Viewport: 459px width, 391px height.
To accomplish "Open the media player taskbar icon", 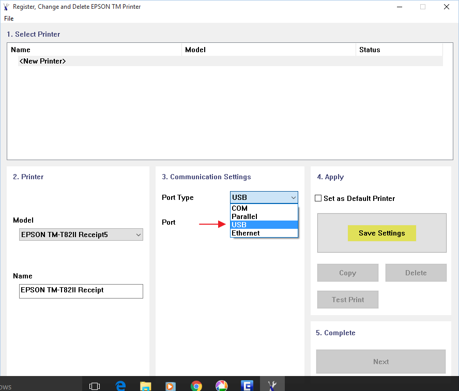I will point(171,385).
